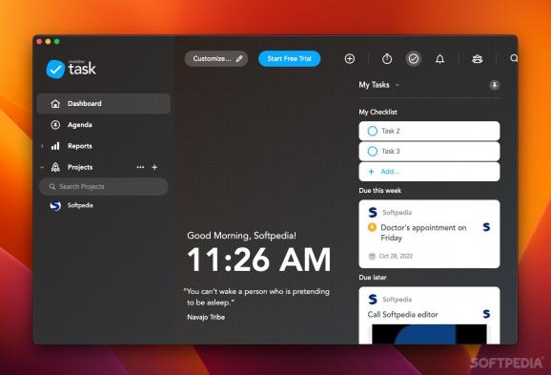The image size is (551, 375).
Task: Select Dashboard in the sidebar
Action: coord(104,103)
